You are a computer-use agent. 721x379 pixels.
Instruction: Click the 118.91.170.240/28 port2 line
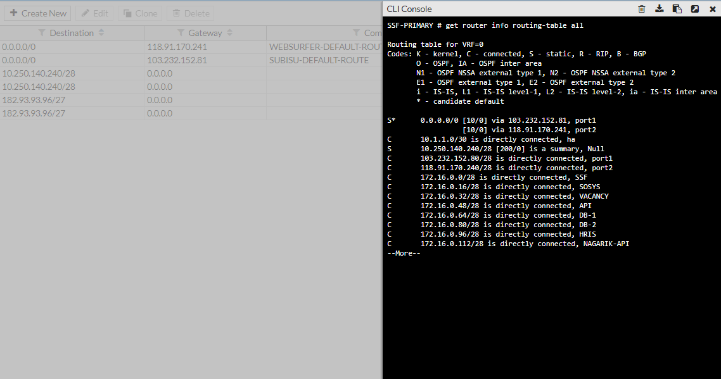(500, 168)
